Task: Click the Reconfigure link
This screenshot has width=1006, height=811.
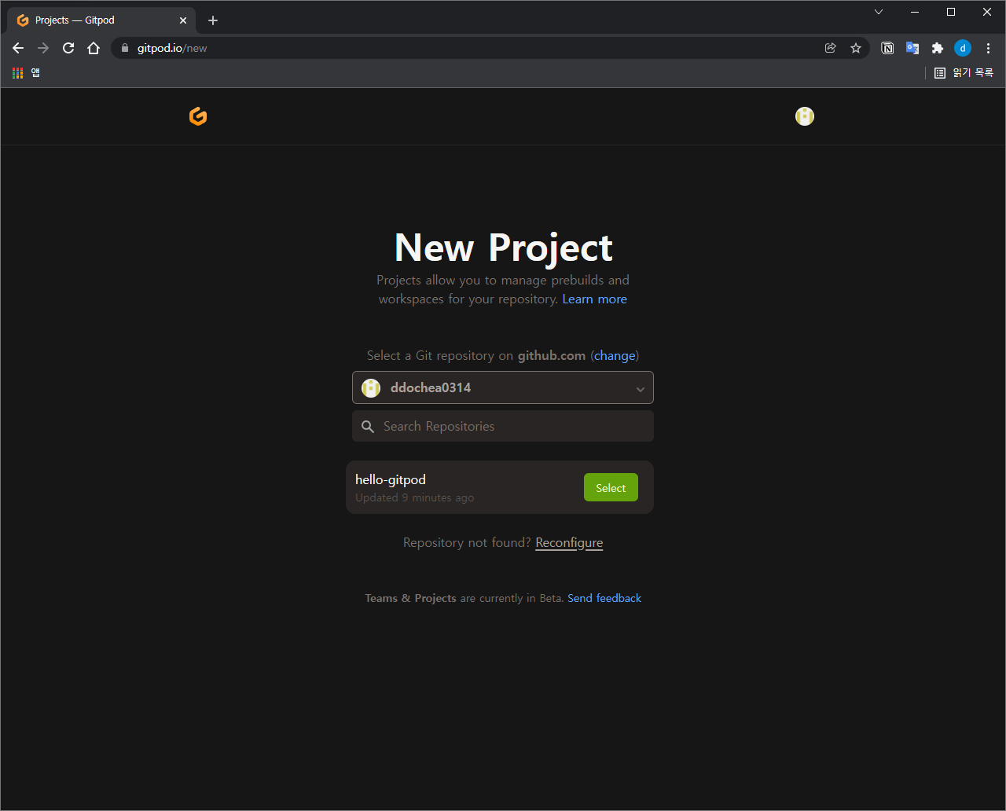Action: pyautogui.click(x=569, y=542)
